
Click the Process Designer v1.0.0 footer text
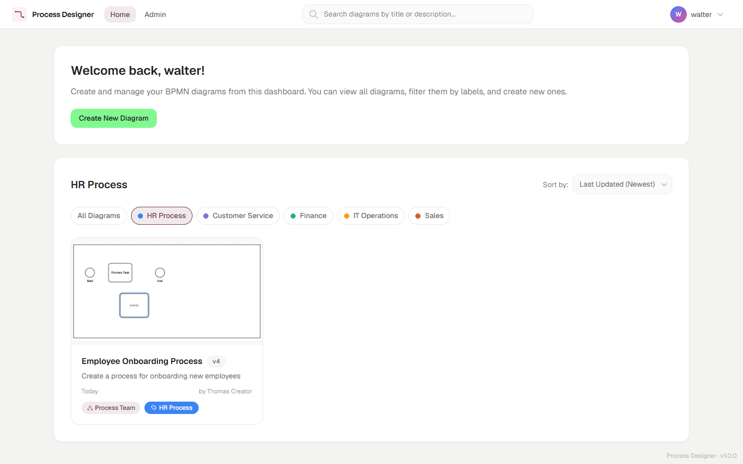(x=701, y=456)
